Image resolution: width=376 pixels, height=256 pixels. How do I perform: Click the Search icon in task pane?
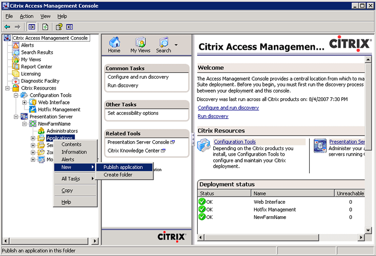click(x=164, y=42)
